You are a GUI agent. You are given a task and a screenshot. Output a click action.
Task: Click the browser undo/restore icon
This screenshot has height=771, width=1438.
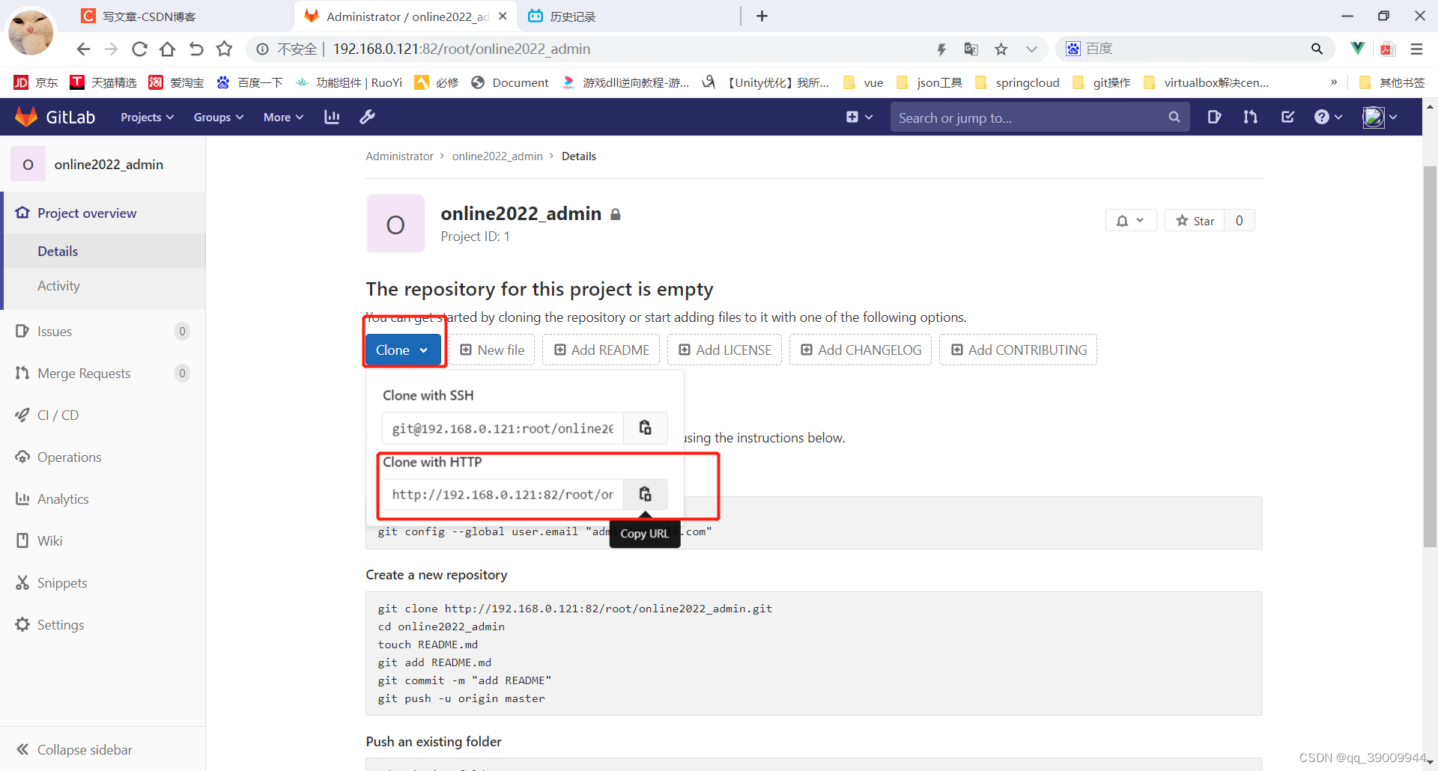pyautogui.click(x=196, y=49)
